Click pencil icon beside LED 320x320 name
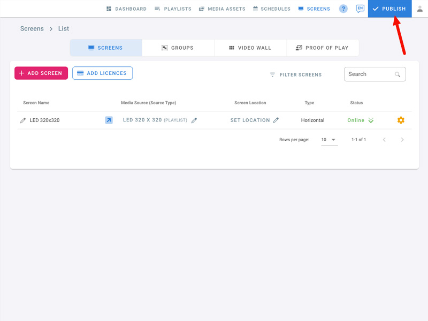 click(23, 120)
